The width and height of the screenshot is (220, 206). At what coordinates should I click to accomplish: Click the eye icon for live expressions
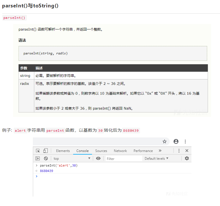[x=98, y=158]
